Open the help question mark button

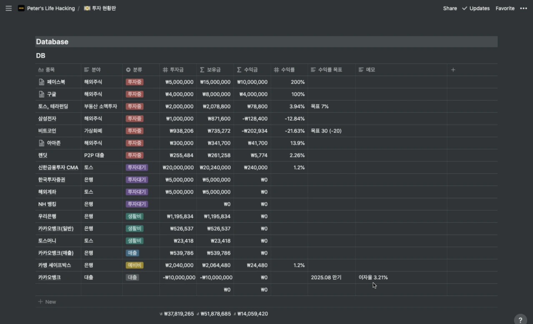[x=520, y=320]
